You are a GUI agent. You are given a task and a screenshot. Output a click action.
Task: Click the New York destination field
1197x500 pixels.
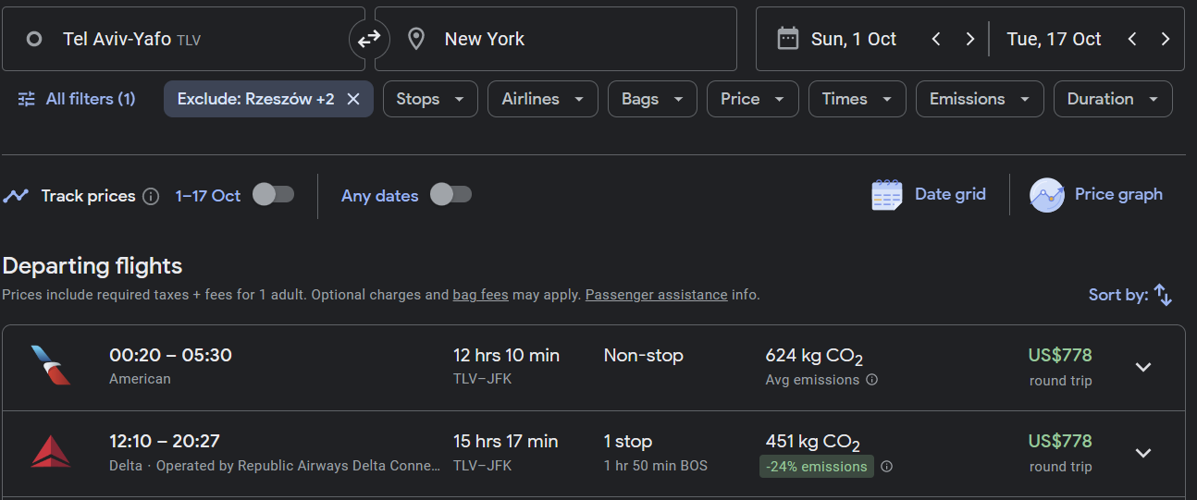click(555, 39)
